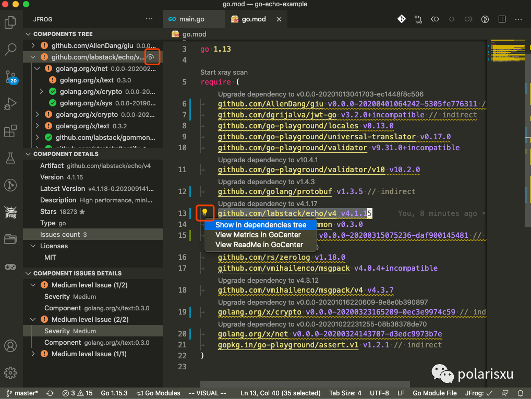This screenshot has width=531, height=399.
Task: Expand Medium level Issue (1/1)
Action: tap(33, 354)
